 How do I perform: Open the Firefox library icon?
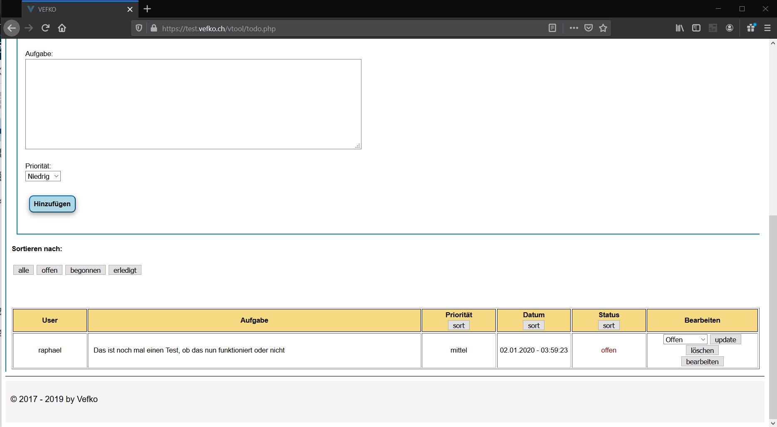click(x=680, y=28)
